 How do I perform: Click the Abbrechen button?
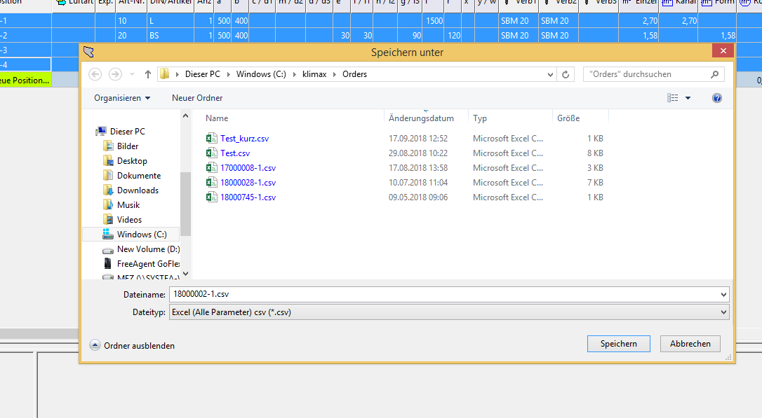690,344
